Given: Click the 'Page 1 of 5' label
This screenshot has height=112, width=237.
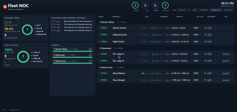Looking at the screenshot, I should click(15, 110).
